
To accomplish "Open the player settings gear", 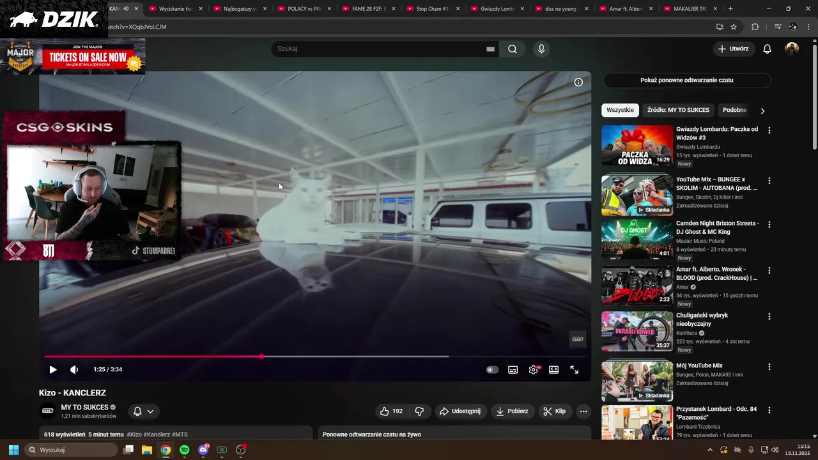I will pyautogui.click(x=533, y=369).
